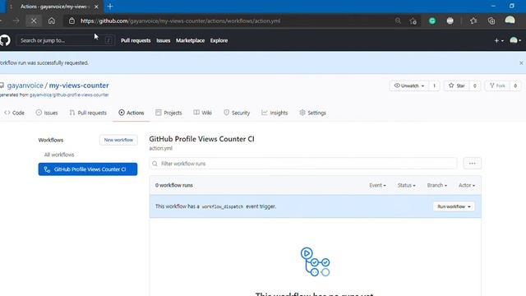Click the GitHub Octocat logo

point(5,40)
